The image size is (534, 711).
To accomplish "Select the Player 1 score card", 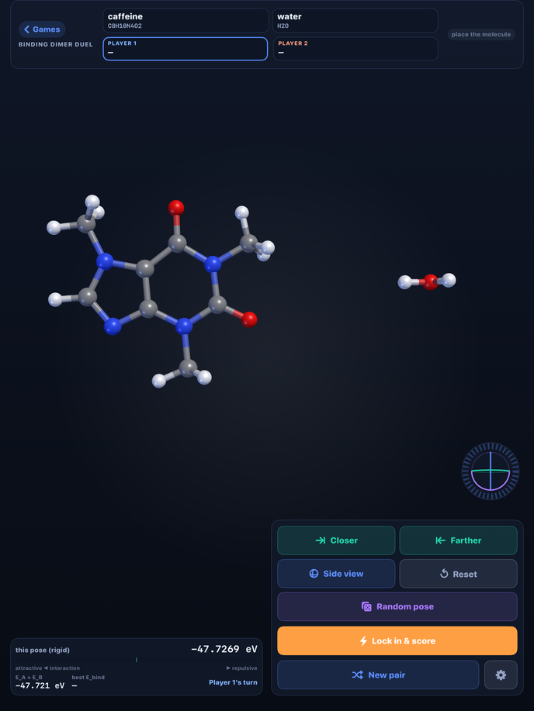I will click(x=186, y=49).
